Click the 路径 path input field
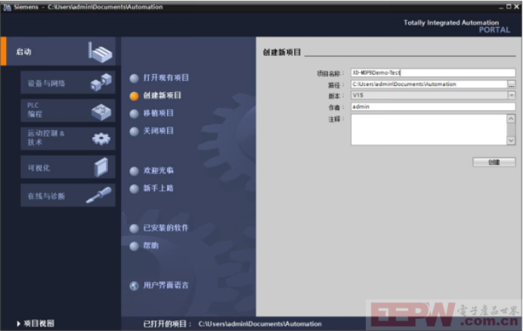523x331 pixels. click(429, 84)
